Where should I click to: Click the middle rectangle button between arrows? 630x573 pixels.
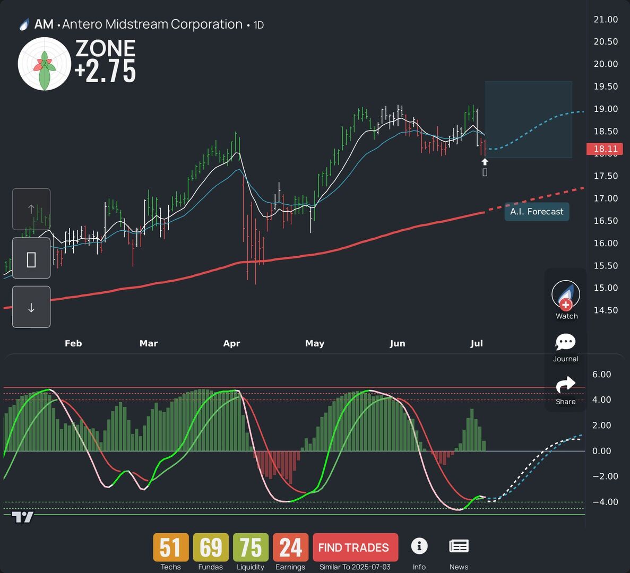click(x=31, y=258)
